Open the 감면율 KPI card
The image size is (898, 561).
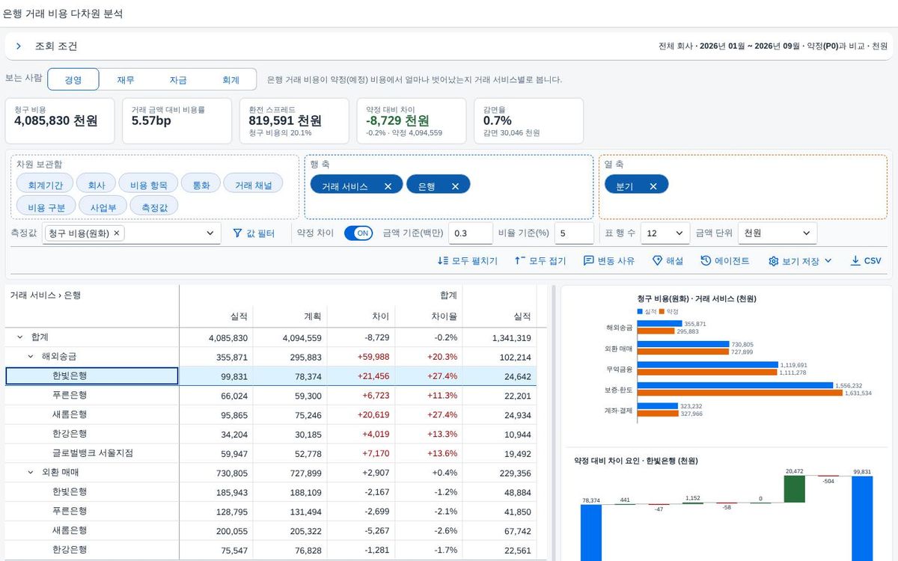528,120
